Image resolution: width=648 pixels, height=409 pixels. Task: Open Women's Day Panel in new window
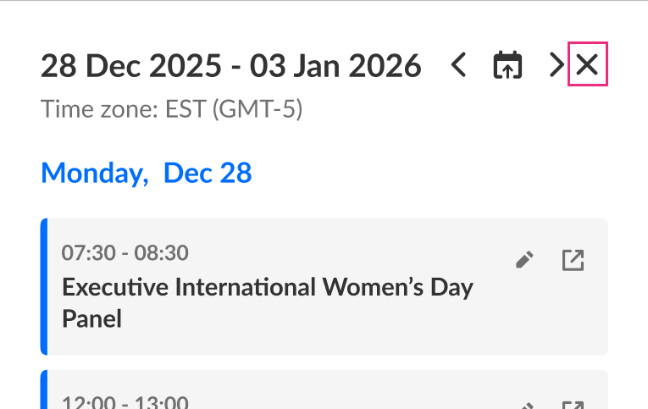point(573,261)
